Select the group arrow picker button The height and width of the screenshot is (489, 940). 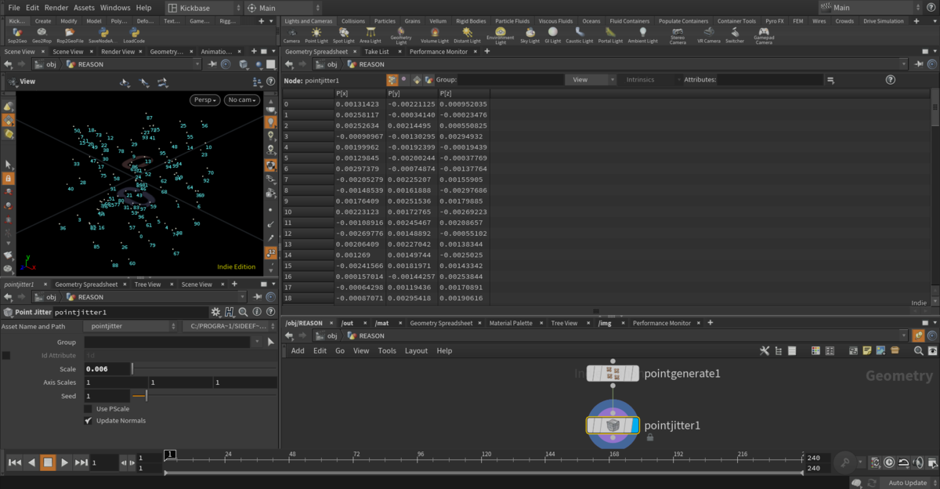pos(271,342)
